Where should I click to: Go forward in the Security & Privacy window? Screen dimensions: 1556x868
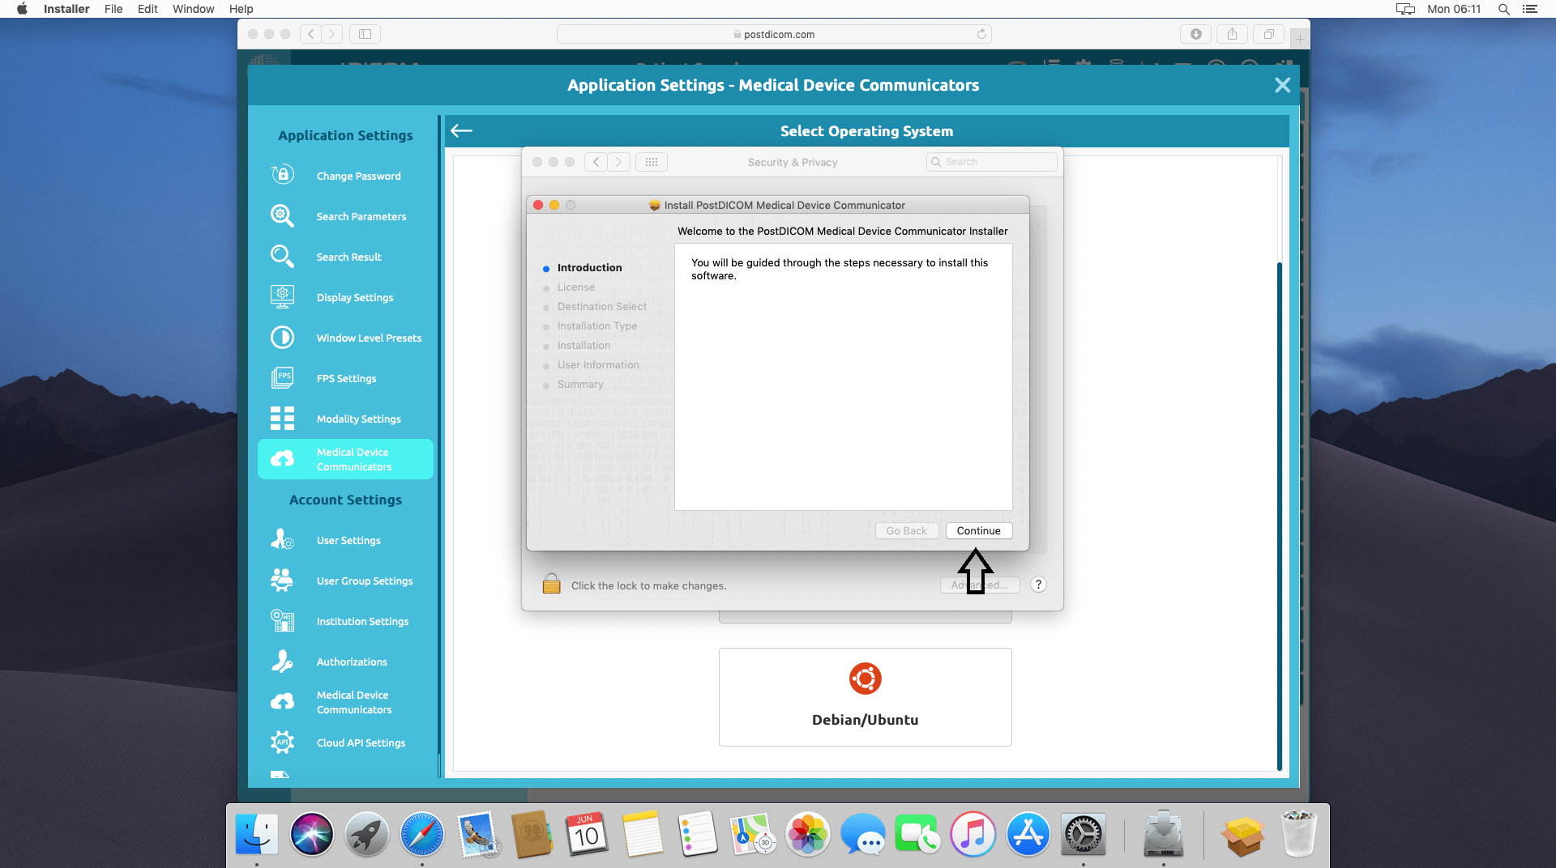[x=618, y=162]
